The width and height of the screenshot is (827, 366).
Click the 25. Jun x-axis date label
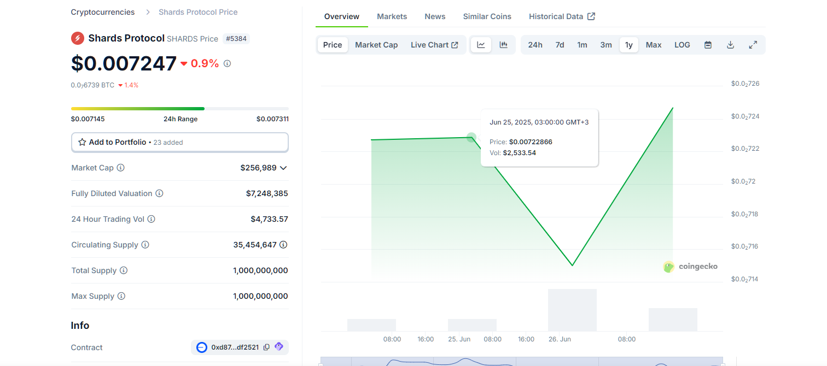[x=459, y=339]
